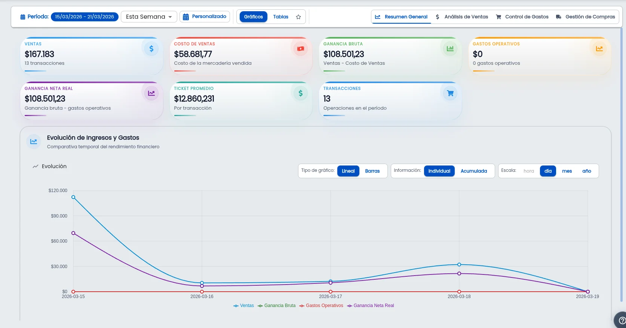Click the dollar icon on Ventas card
This screenshot has height=328, width=626.
coord(151,49)
